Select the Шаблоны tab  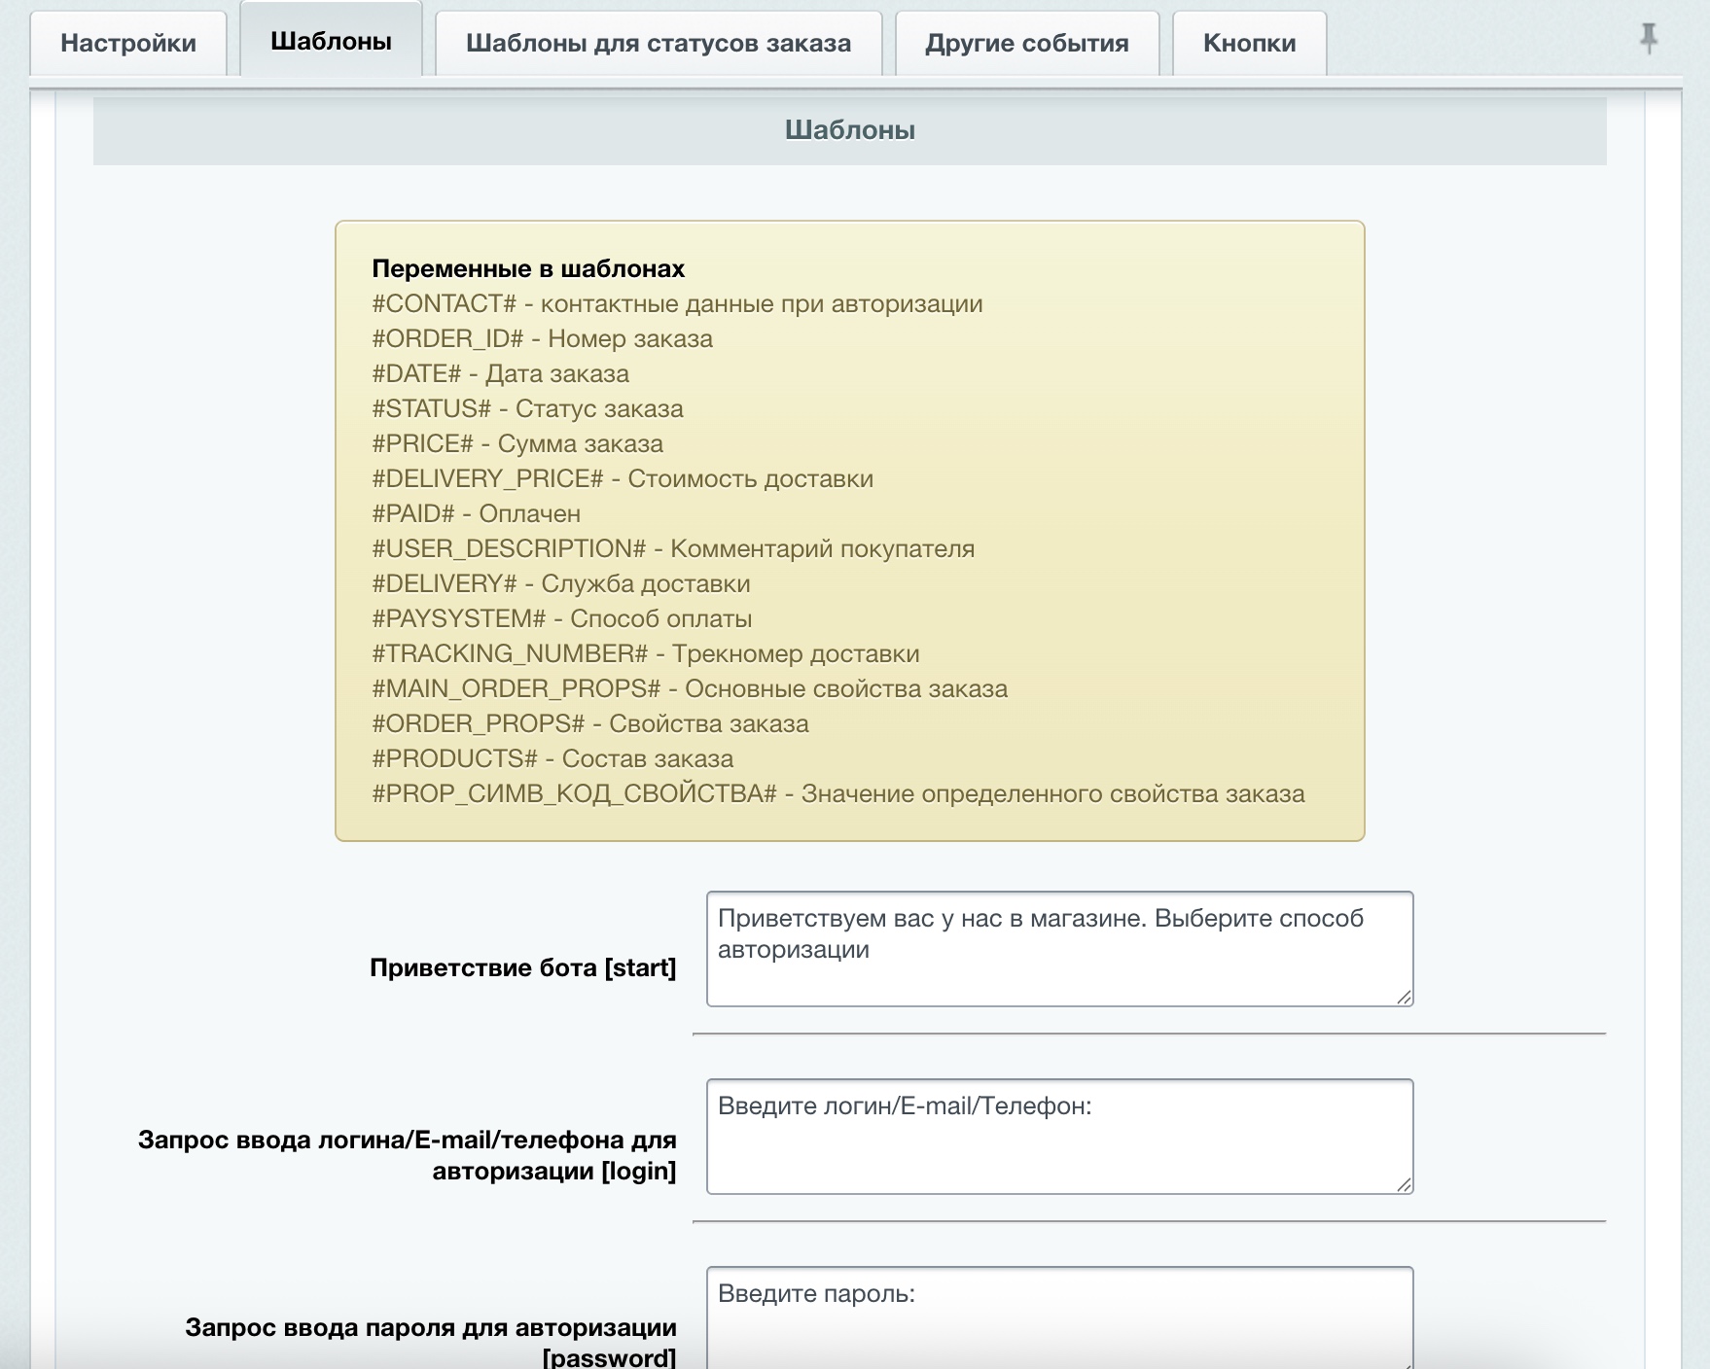pyautogui.click(x=331, y=42)
